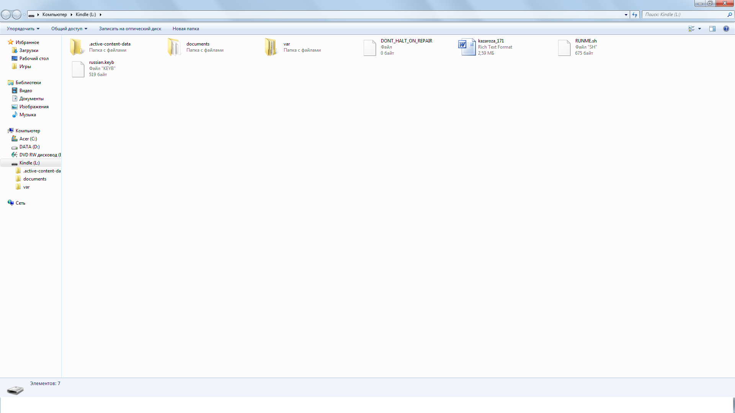Select Kindle (L:) in the navigation pane
Screen dimensions: 735x413
[29, 163]
